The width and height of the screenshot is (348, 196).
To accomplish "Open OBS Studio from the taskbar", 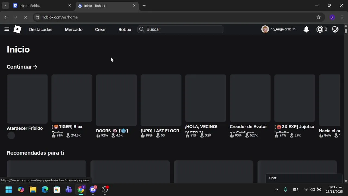I will coord(105,189).
